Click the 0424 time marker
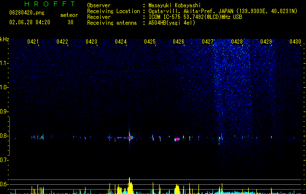 pyautogui.click(x=121, y=41)
